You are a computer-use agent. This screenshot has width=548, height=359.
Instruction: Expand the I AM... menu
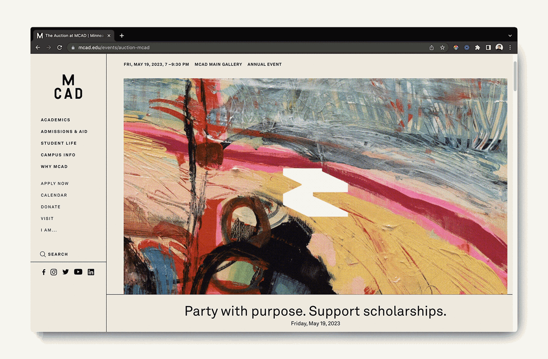click(x=49, y=230)
